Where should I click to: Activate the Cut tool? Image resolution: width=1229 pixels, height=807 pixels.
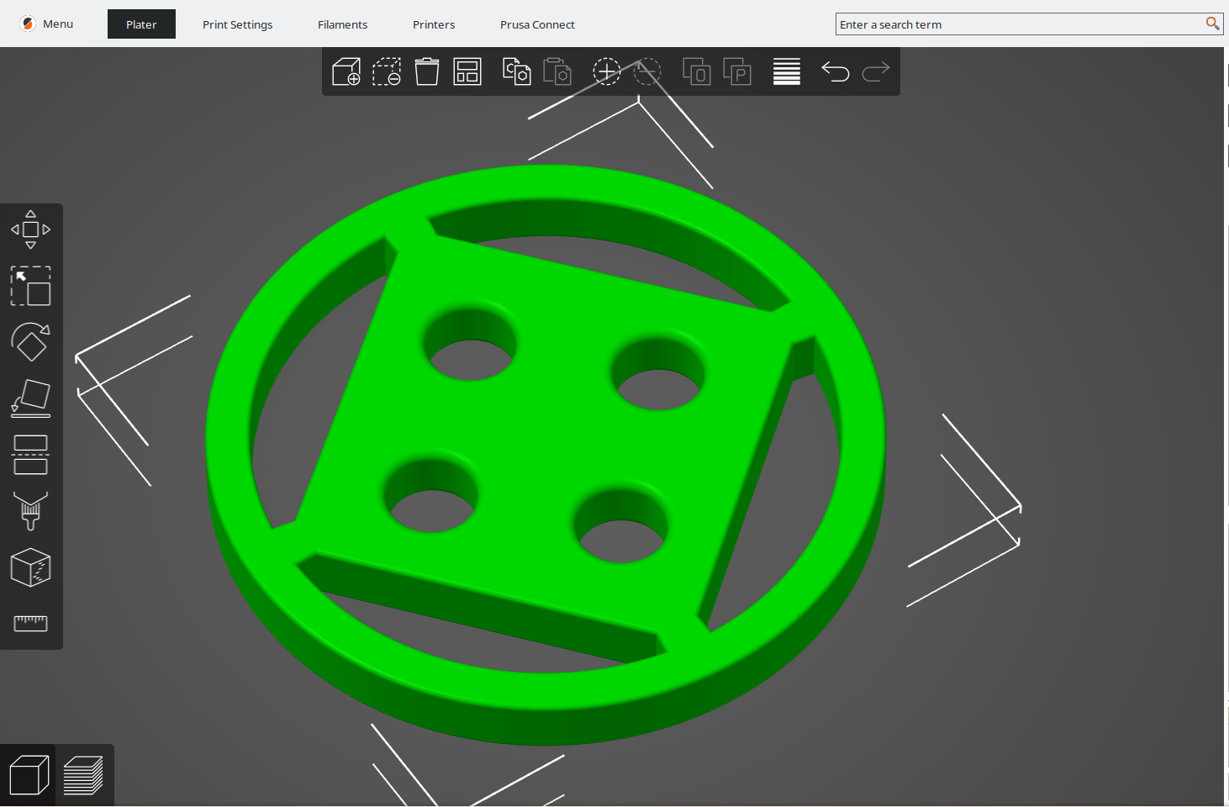click(x=30, y=455)
